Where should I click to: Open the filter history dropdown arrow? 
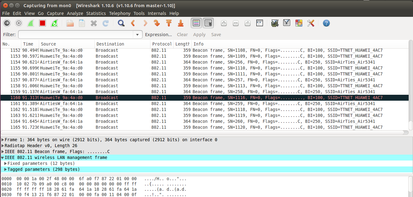tap(137, 35)
